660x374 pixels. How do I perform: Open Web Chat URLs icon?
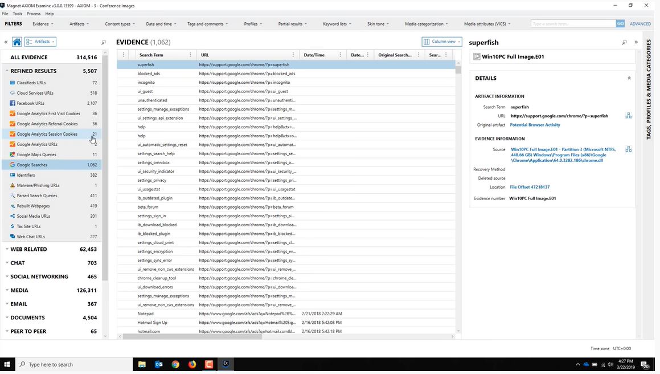click(x=13, y=237)
